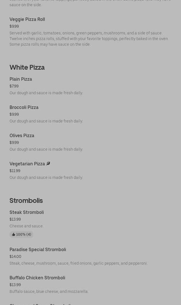The height and width of the screenshot is (305, 181).
Task: Select Plain Pizza menu item
Action: click(x=21, y=79)
